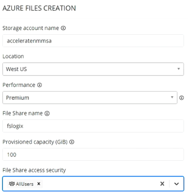188x195 pixels.
Task: Click the Azure Files Creation heading
Action: (x=39, y=8)
